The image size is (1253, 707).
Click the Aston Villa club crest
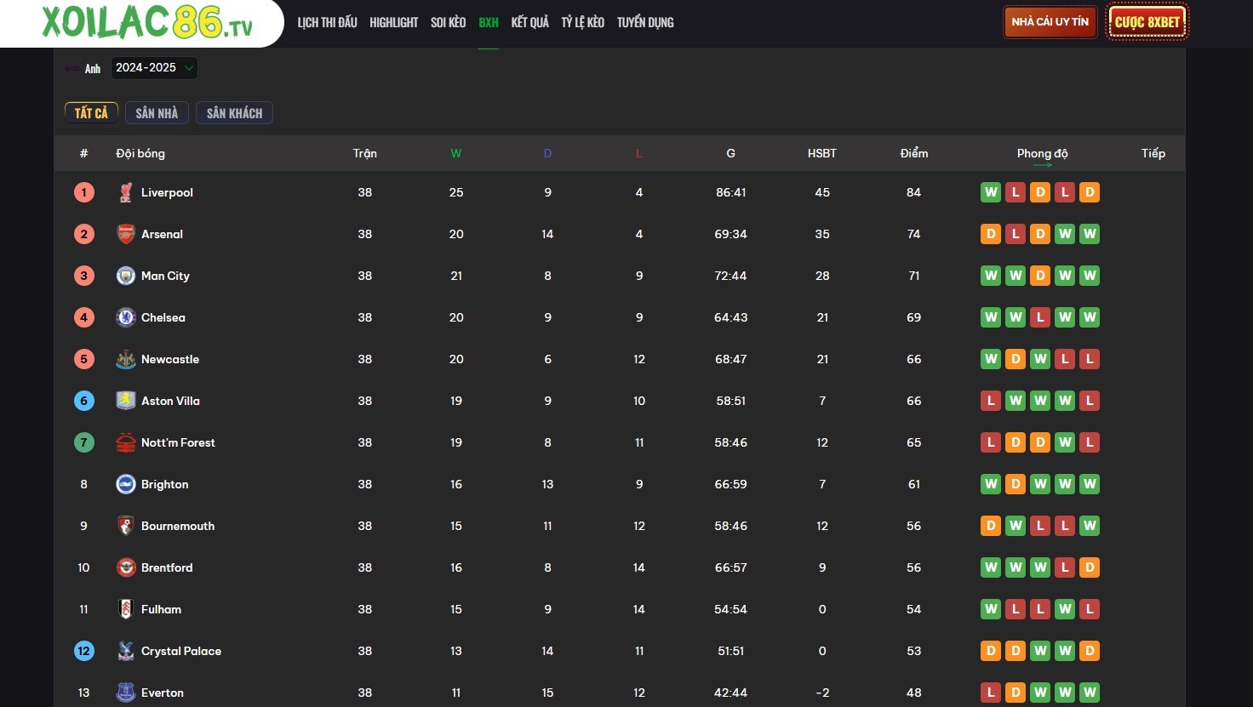126,401
